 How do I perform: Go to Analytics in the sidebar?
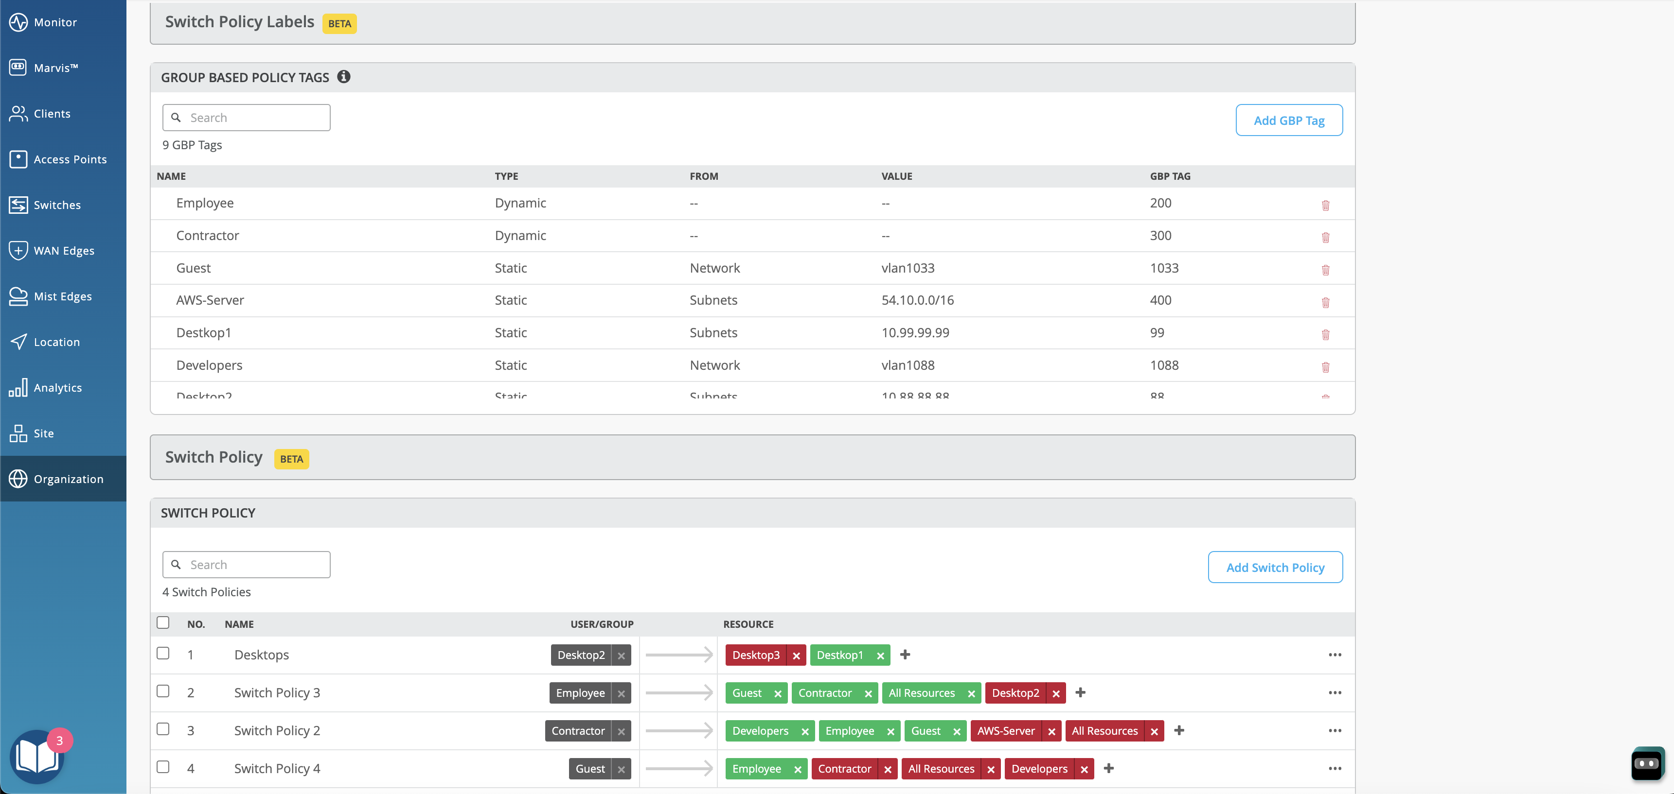(57, 388)
